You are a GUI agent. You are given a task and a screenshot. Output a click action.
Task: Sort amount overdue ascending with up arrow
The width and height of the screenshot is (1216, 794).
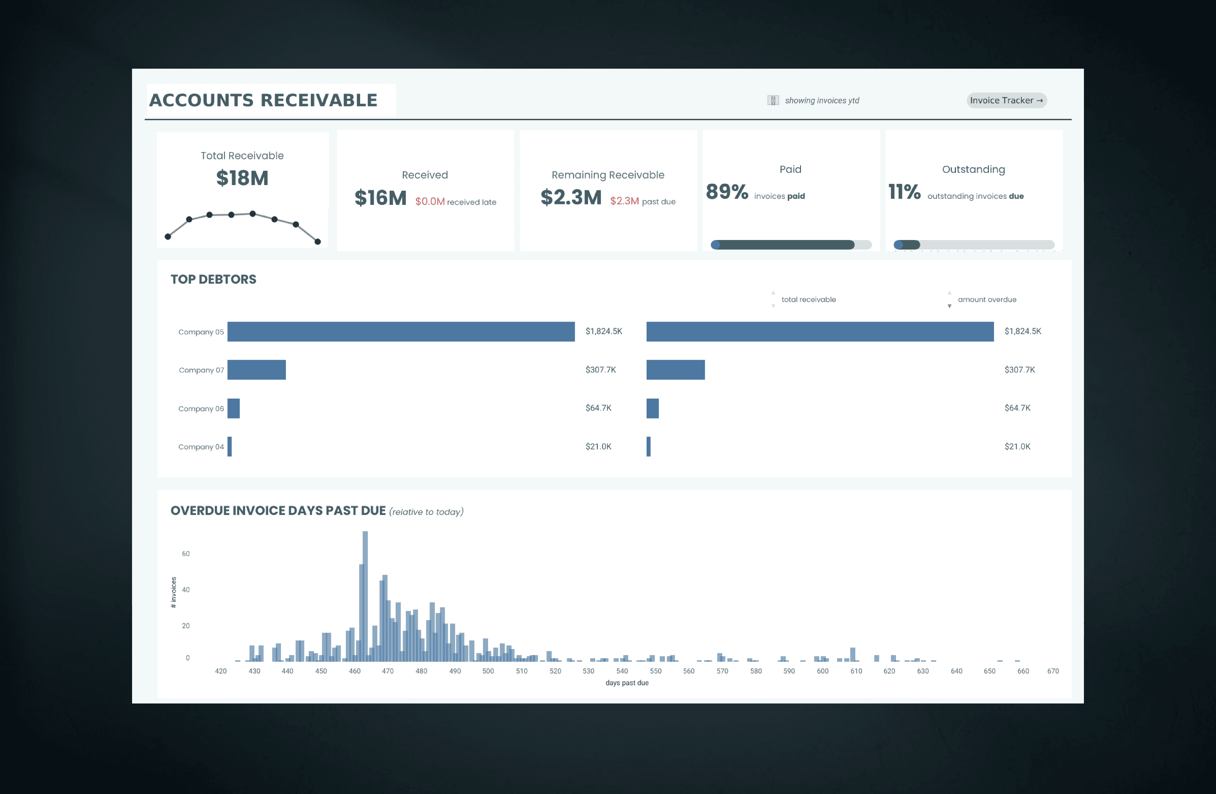tap(949, 293)
